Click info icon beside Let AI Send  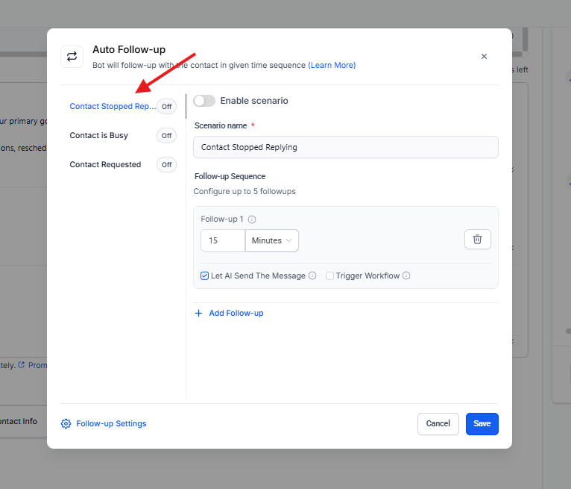(312, 275)
